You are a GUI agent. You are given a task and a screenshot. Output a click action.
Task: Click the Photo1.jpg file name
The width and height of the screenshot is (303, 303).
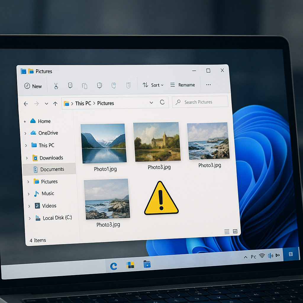105,169
